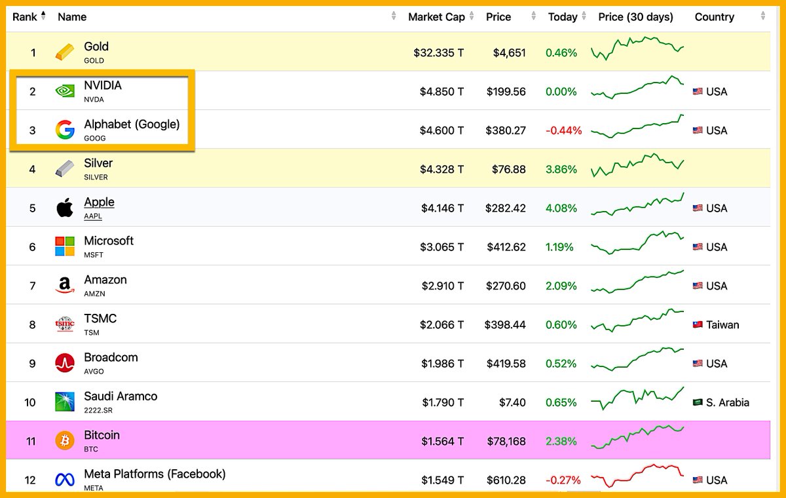Click Silver's 3.86% today change
The width and height of the screenshot is (786, 498).
tap(561, 169)
